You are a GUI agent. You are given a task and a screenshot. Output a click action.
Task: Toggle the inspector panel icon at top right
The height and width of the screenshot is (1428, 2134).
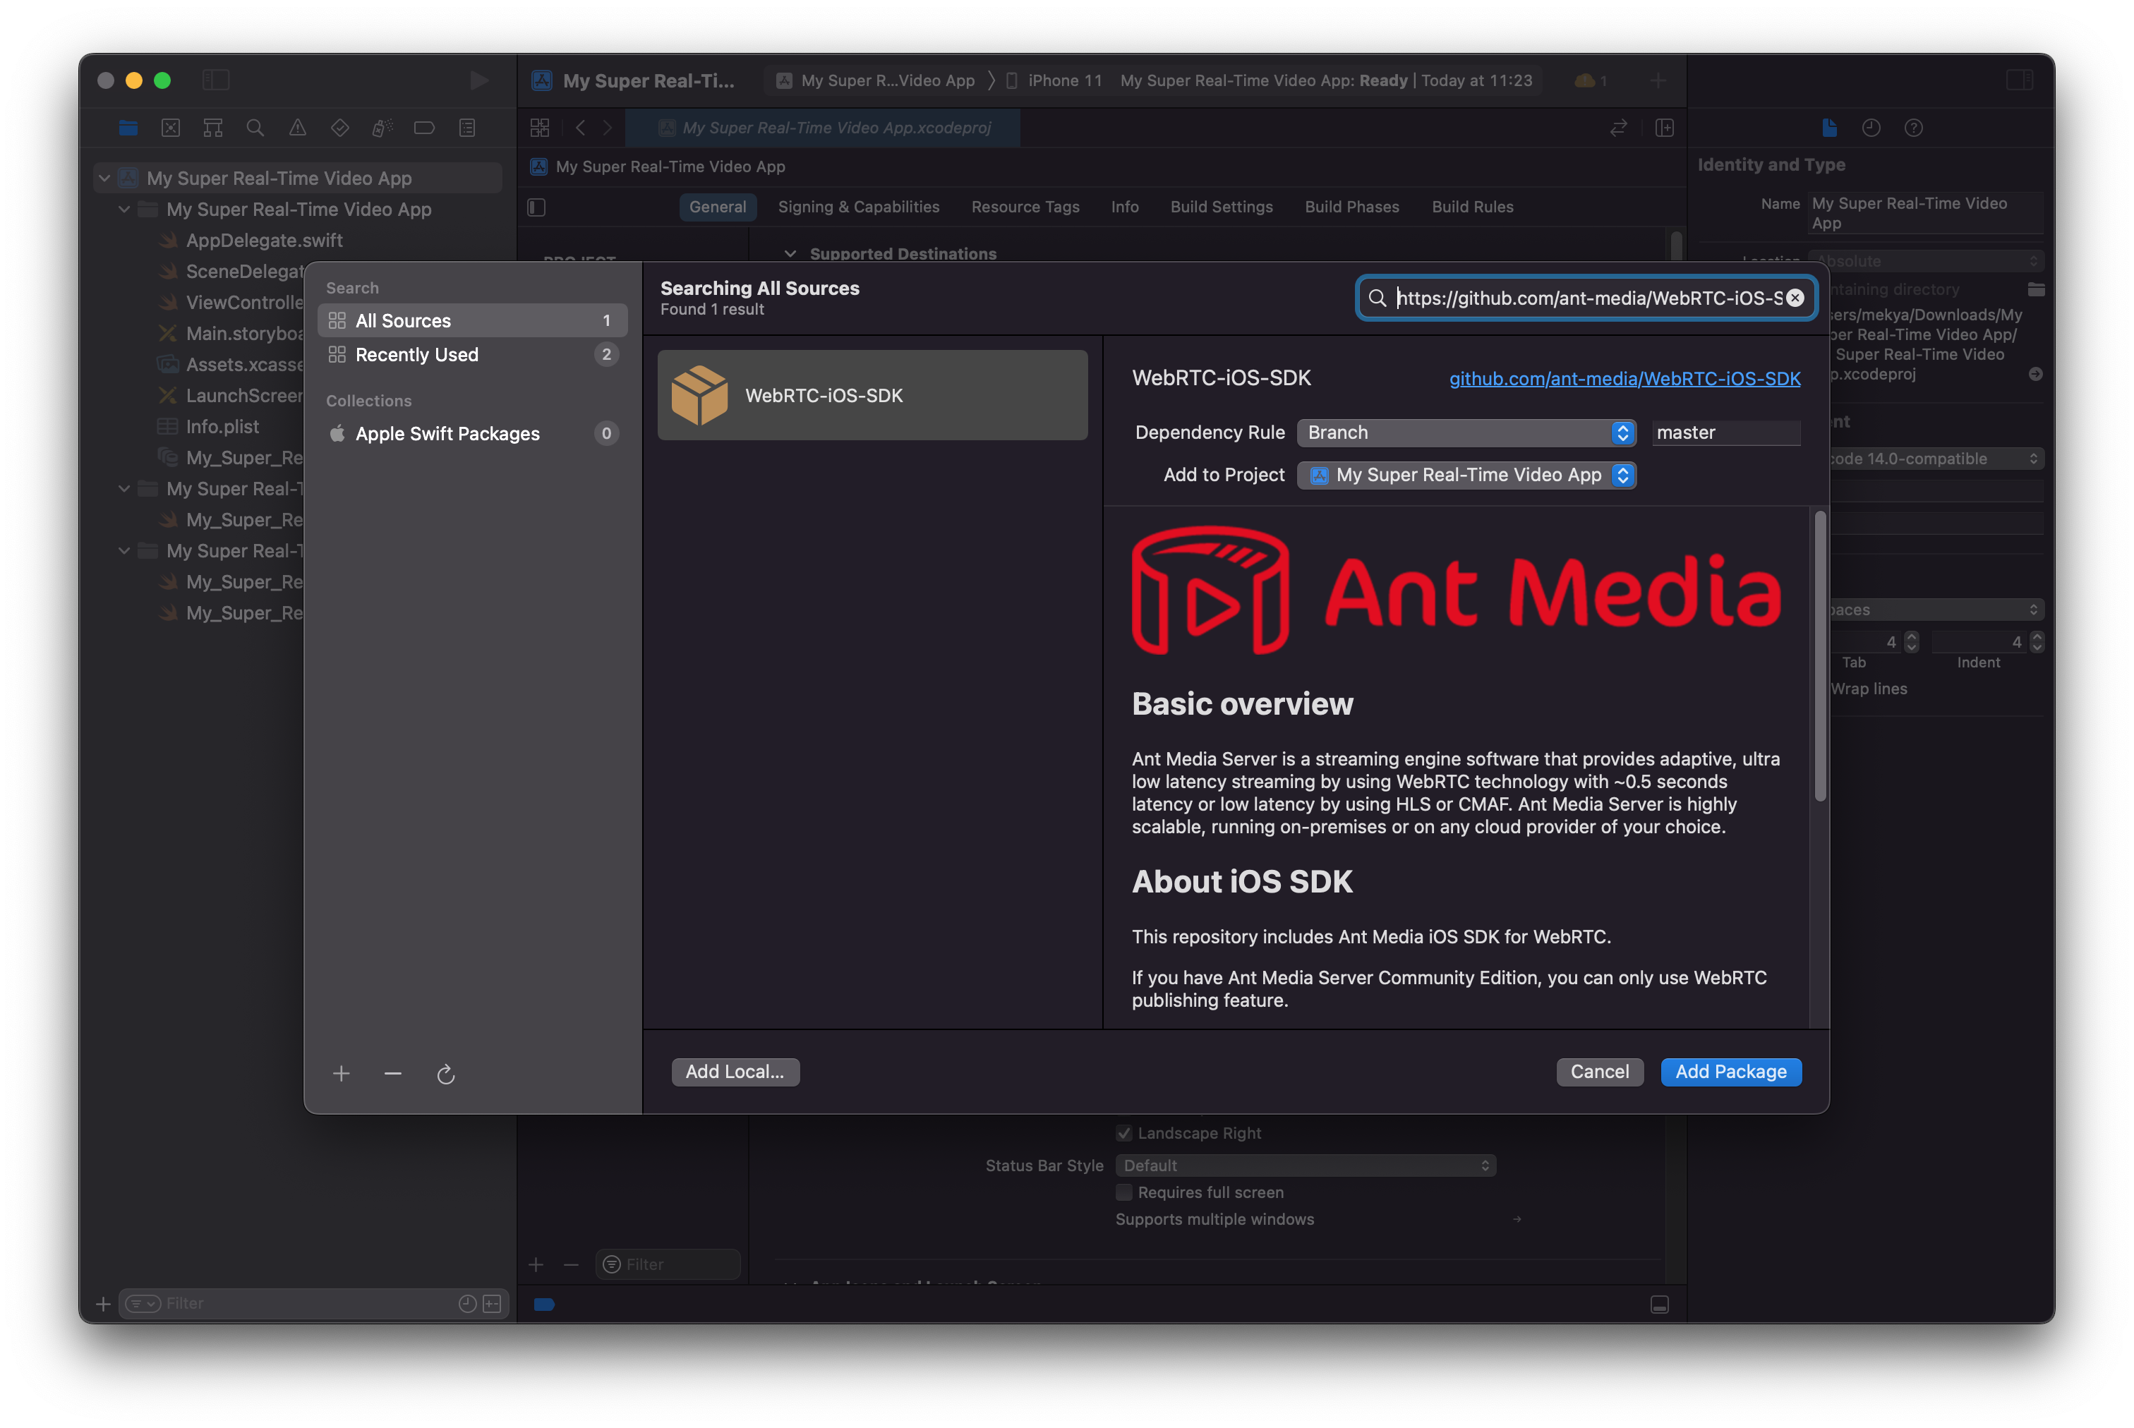pos(2019,80)
